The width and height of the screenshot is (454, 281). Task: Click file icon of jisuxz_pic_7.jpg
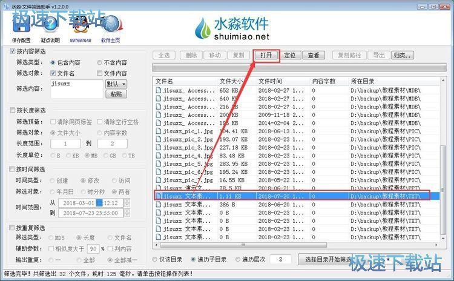pos(159,180)
